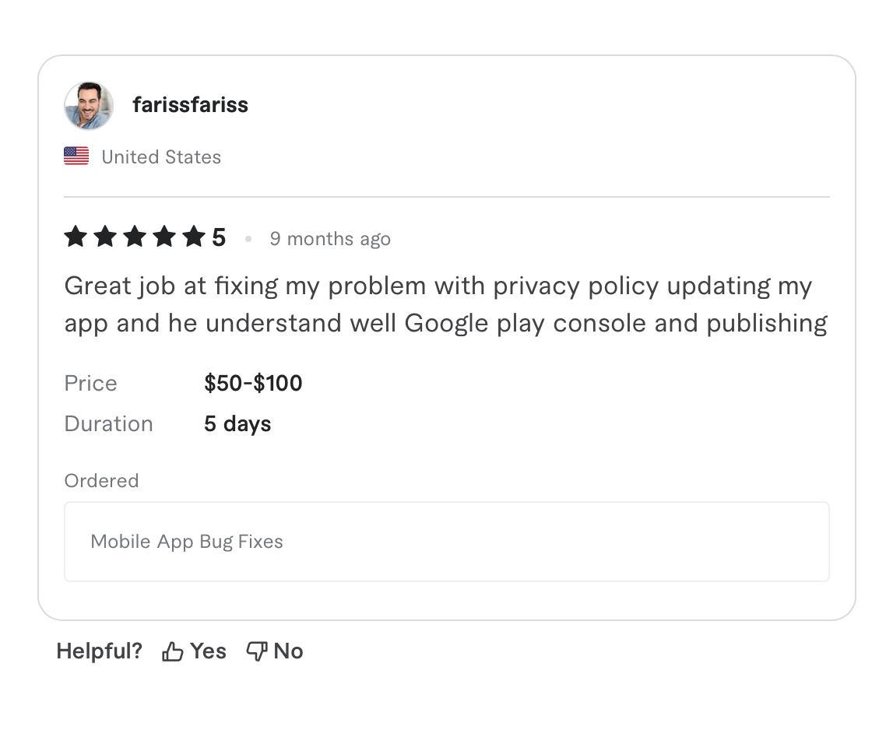Click the United States flag icon
886x730 pixels.
click(x=76, y=156)
